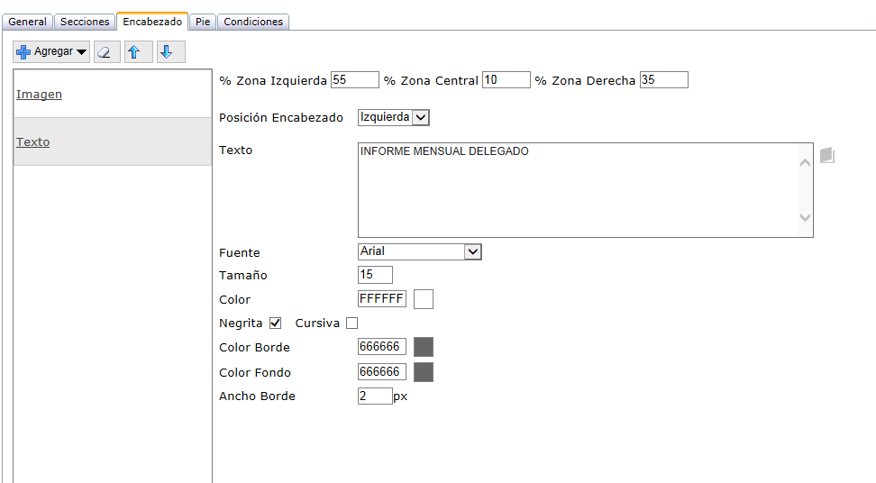Select the Texto item in the list
The image size is (876, 483).
tap(32, 142)
